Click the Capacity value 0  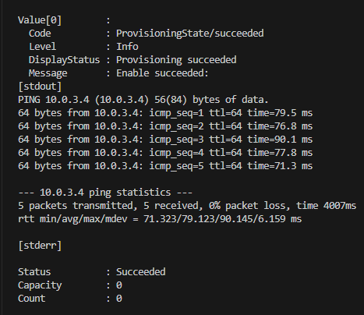[119, 285]
